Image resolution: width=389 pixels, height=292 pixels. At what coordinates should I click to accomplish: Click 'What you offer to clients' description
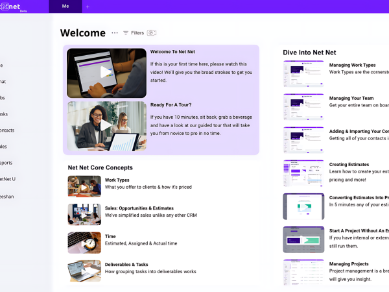pos(148,187)
